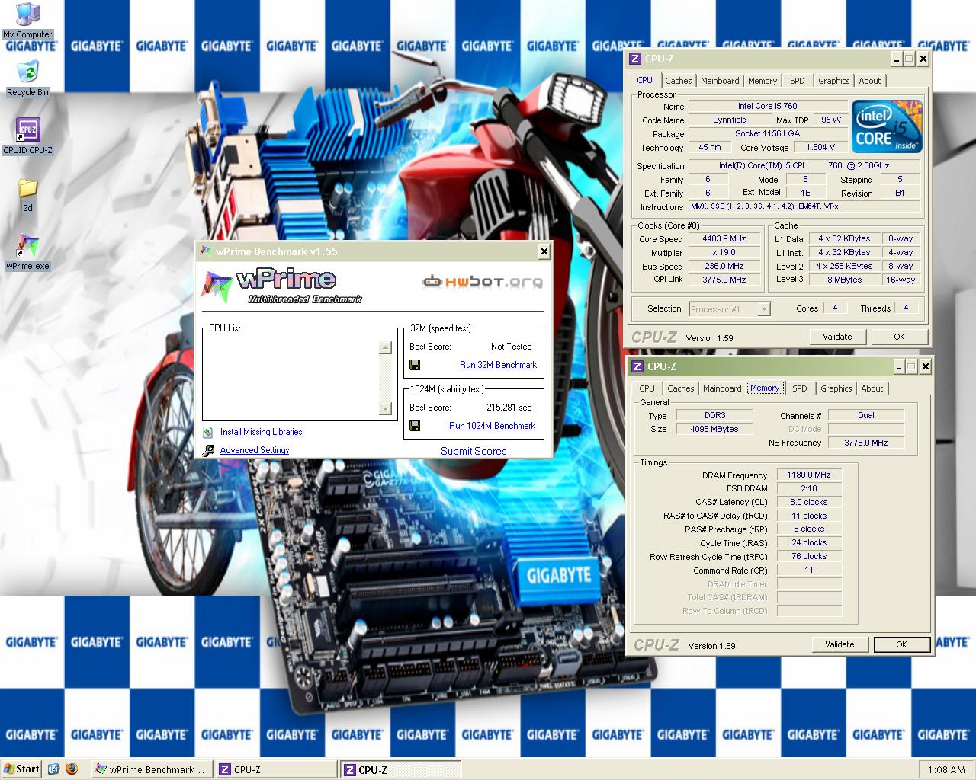Click the Advanced Settings wrench icon
Screen dimensions: 976x780
208,450
